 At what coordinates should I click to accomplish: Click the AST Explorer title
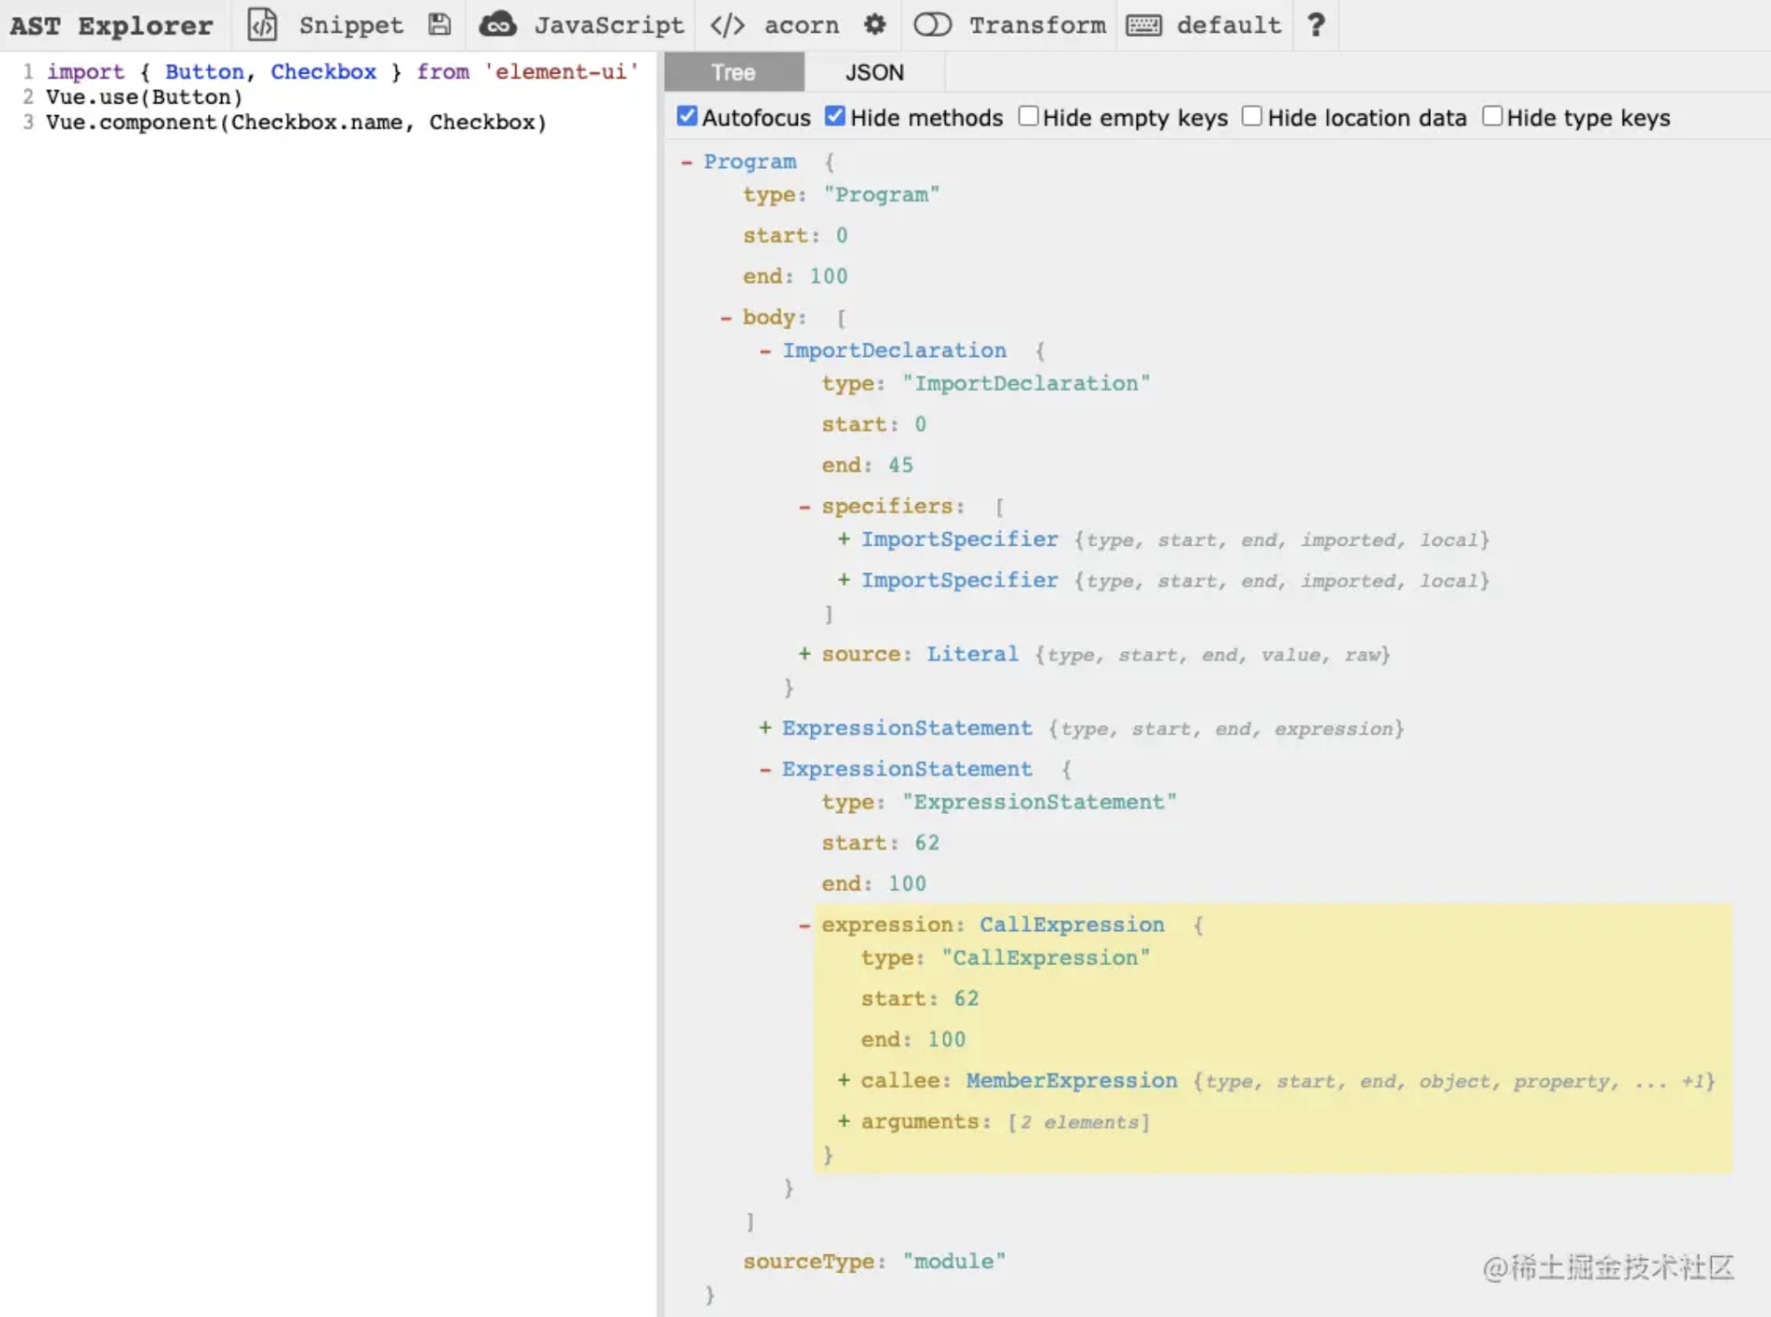pos(112,26)
